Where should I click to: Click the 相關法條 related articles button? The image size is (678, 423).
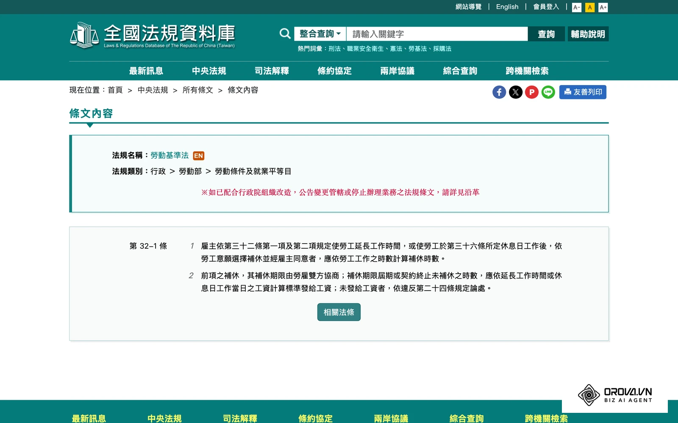click(x=339, y=312)
